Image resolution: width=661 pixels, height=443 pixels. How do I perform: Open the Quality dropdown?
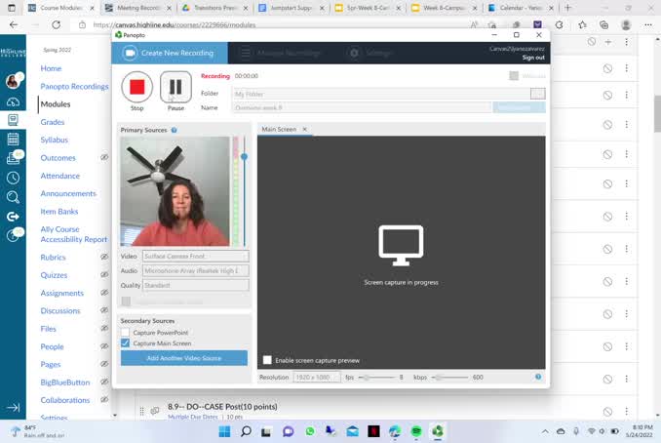pos(196,285)
